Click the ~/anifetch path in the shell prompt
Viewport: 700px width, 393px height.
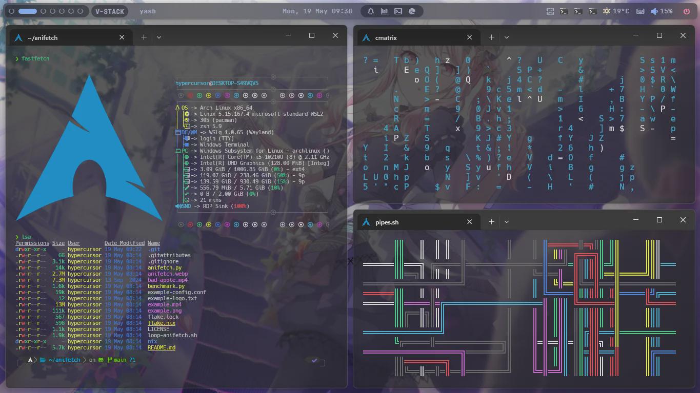(65, 360)
